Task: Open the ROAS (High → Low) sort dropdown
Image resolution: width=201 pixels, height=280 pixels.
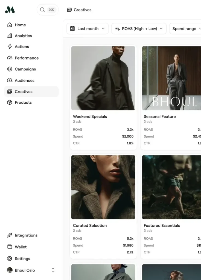Action: point(139,29)
